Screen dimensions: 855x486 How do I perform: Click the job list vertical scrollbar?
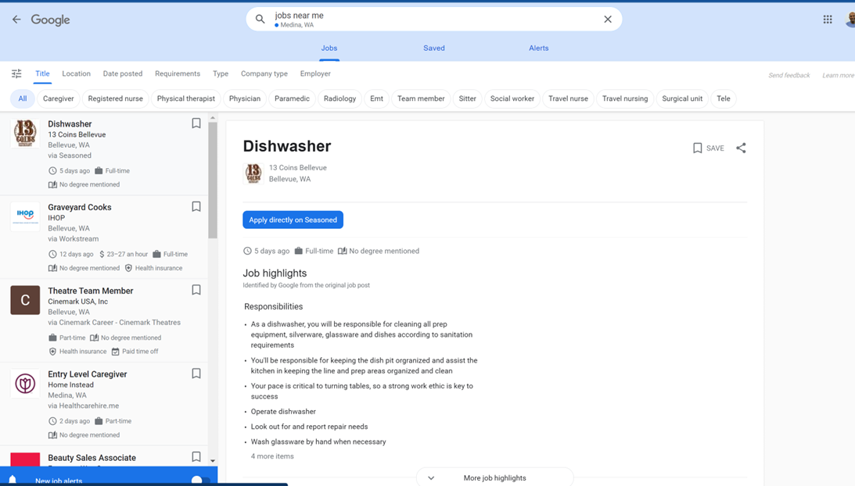pyautogui.click(x=213, y=180)
